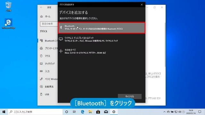The image size is (205, 115).
Task: Open the Windows Start menu
Action: [x=4, y=112]
